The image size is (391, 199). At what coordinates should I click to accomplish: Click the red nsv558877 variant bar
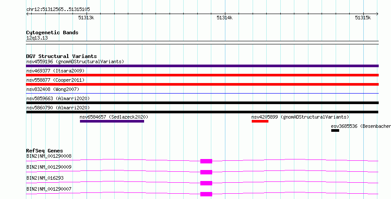coord(202,84)
